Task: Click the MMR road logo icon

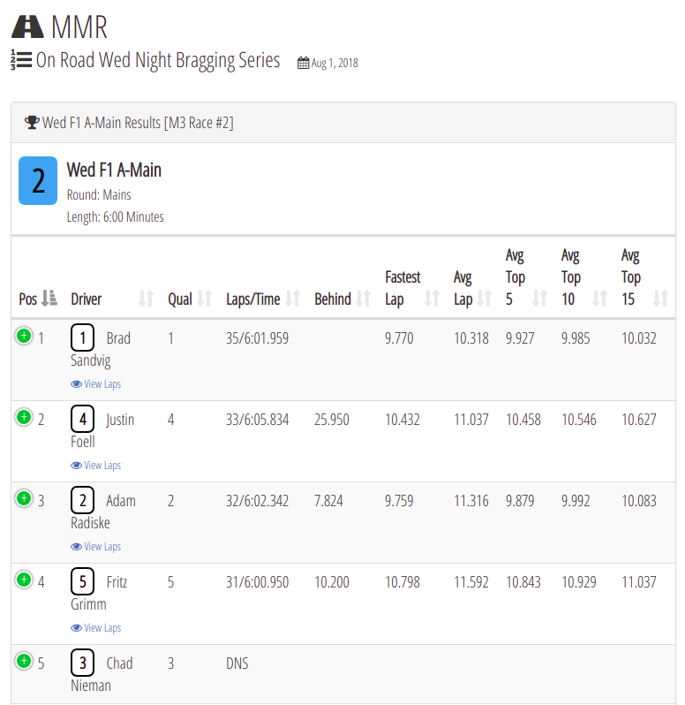Action: (x=27, y=27)
